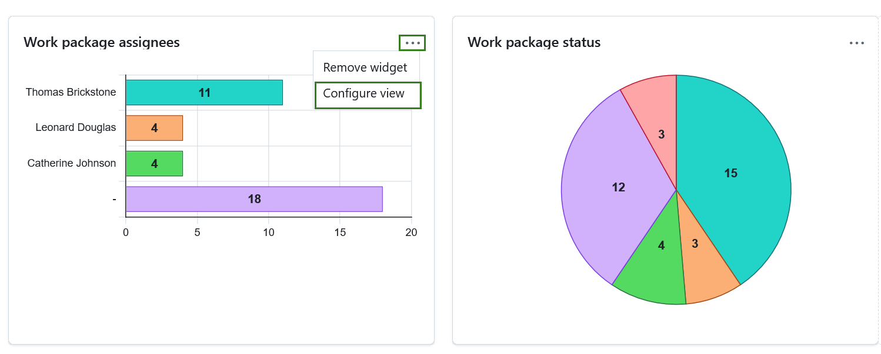881x354 pixels.
Task: Click the Catherine Johnson axis label
Action: 71,163
